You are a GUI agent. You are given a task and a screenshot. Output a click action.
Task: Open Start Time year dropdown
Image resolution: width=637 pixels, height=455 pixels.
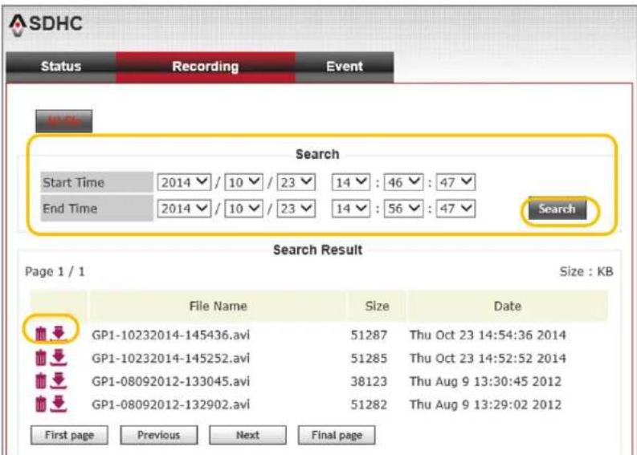point(184,182)
